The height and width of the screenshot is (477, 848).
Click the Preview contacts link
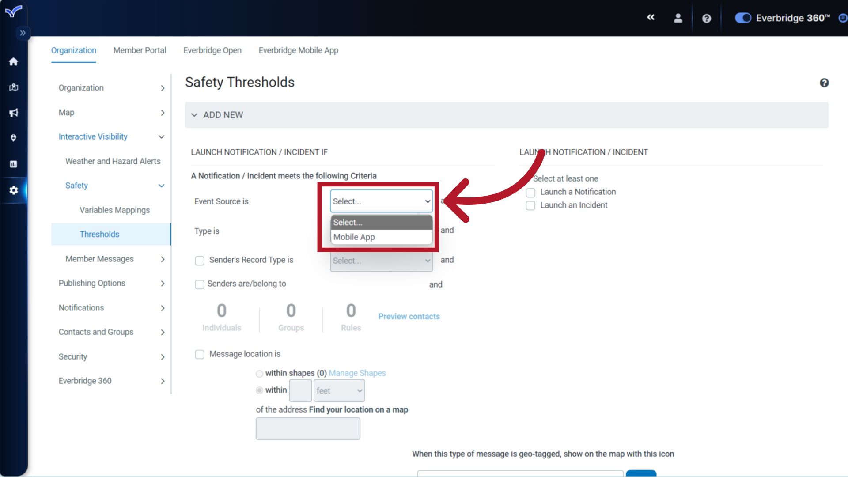pyautogui.click(x=409, y=316)
